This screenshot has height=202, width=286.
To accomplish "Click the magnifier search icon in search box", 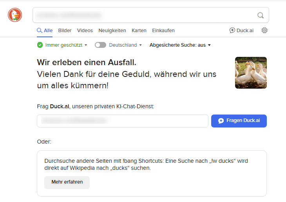I will (261, 15).
